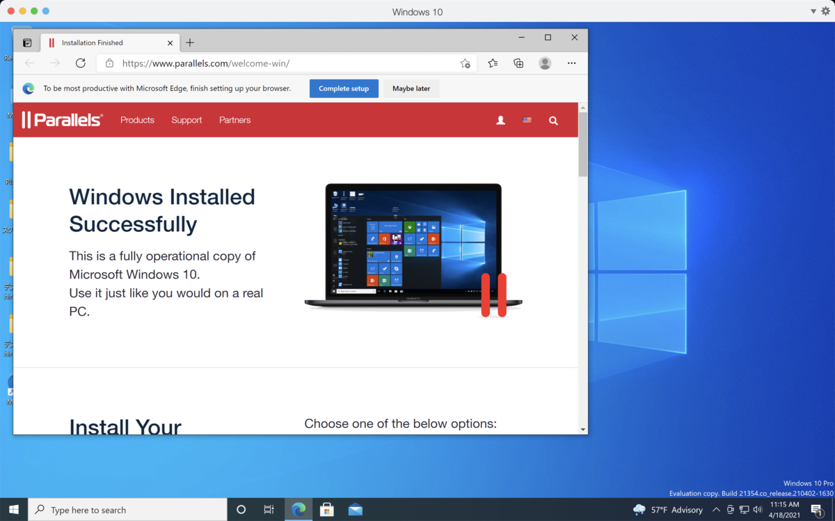
Task: Open the volume speaker tray icon
Action: [x=758, y=510]
